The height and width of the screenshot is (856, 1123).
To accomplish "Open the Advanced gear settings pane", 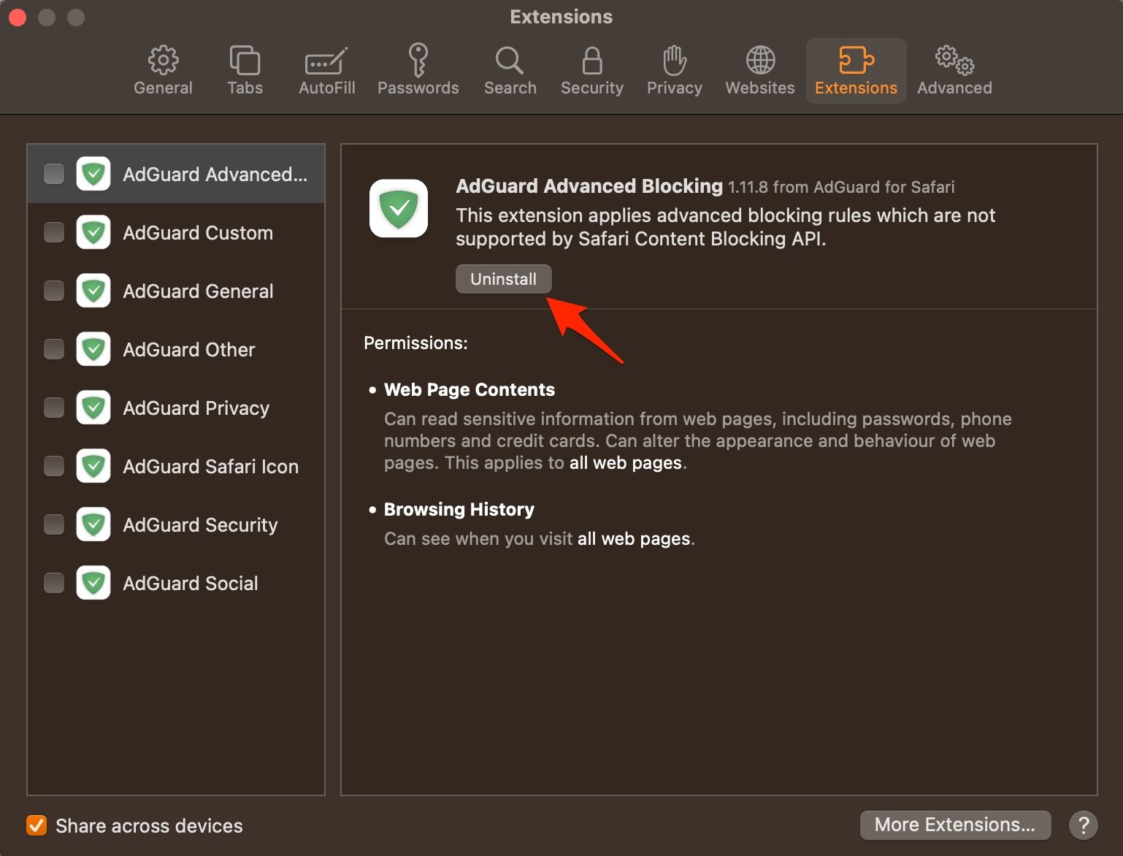I will pos(954,69).
